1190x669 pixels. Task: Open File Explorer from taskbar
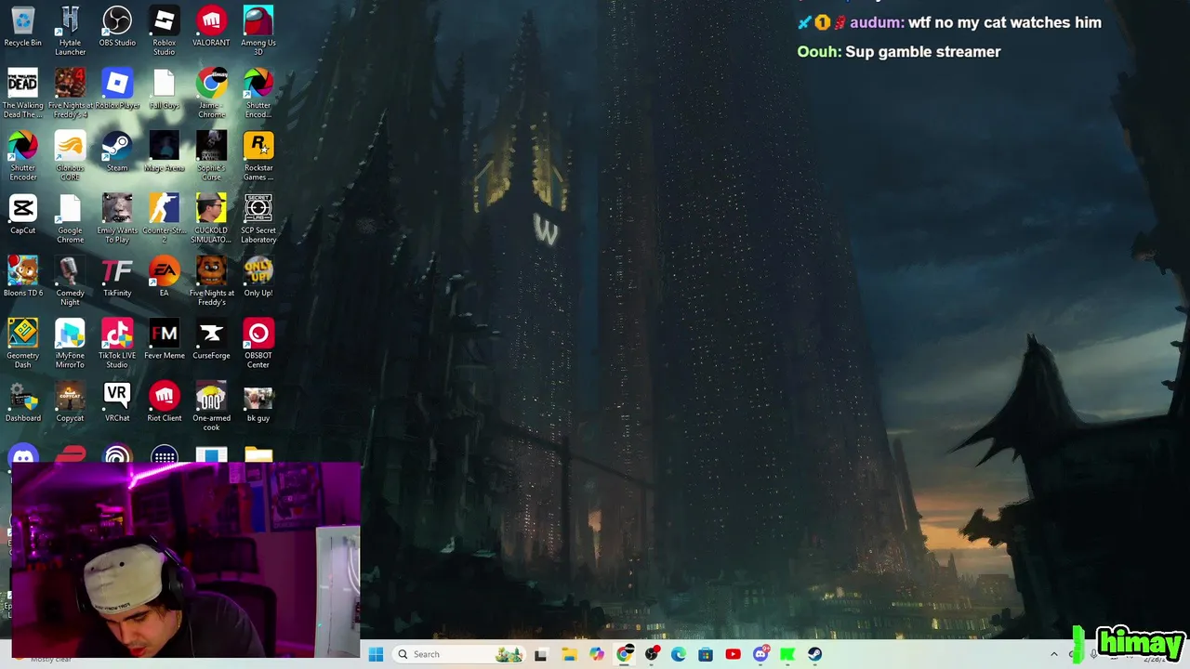click(x=569, y=654)
